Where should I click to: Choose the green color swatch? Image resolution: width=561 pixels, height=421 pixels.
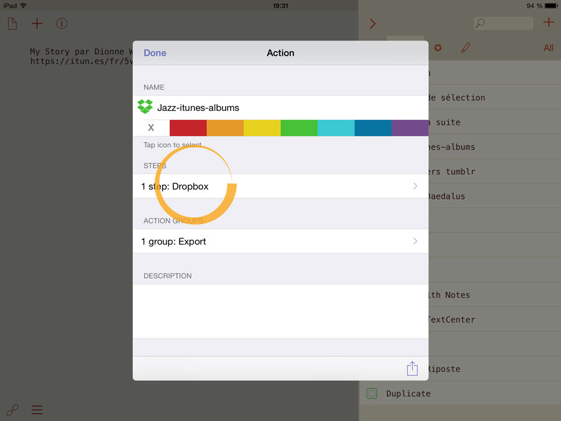[x=299, y=128]
